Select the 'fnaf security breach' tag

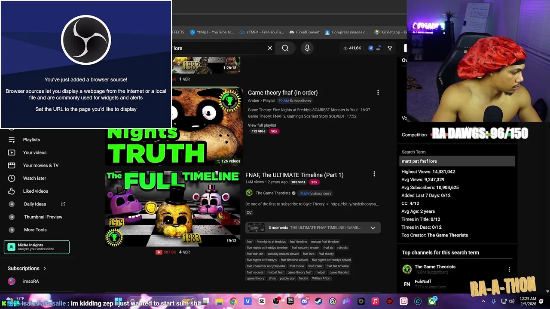[306, 248]
